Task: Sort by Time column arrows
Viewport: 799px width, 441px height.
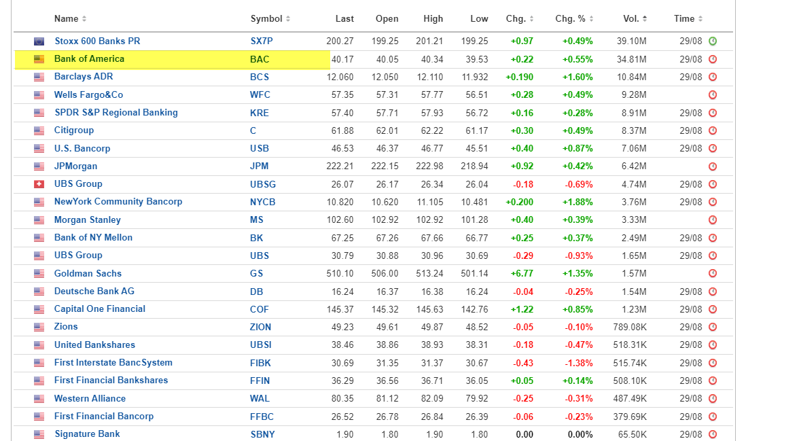Action: click(x=700, y=19)
